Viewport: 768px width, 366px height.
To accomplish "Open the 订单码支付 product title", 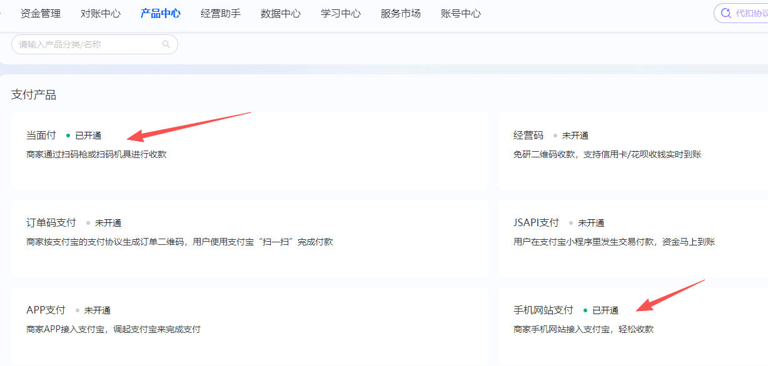I will 51,223.
